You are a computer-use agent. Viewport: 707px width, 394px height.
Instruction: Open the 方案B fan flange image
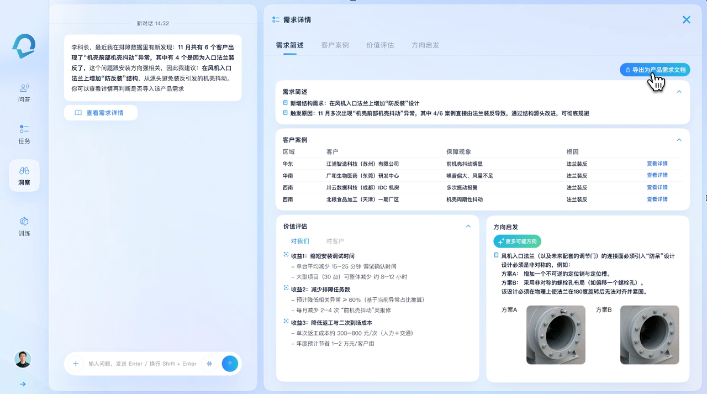pos(649,335)
